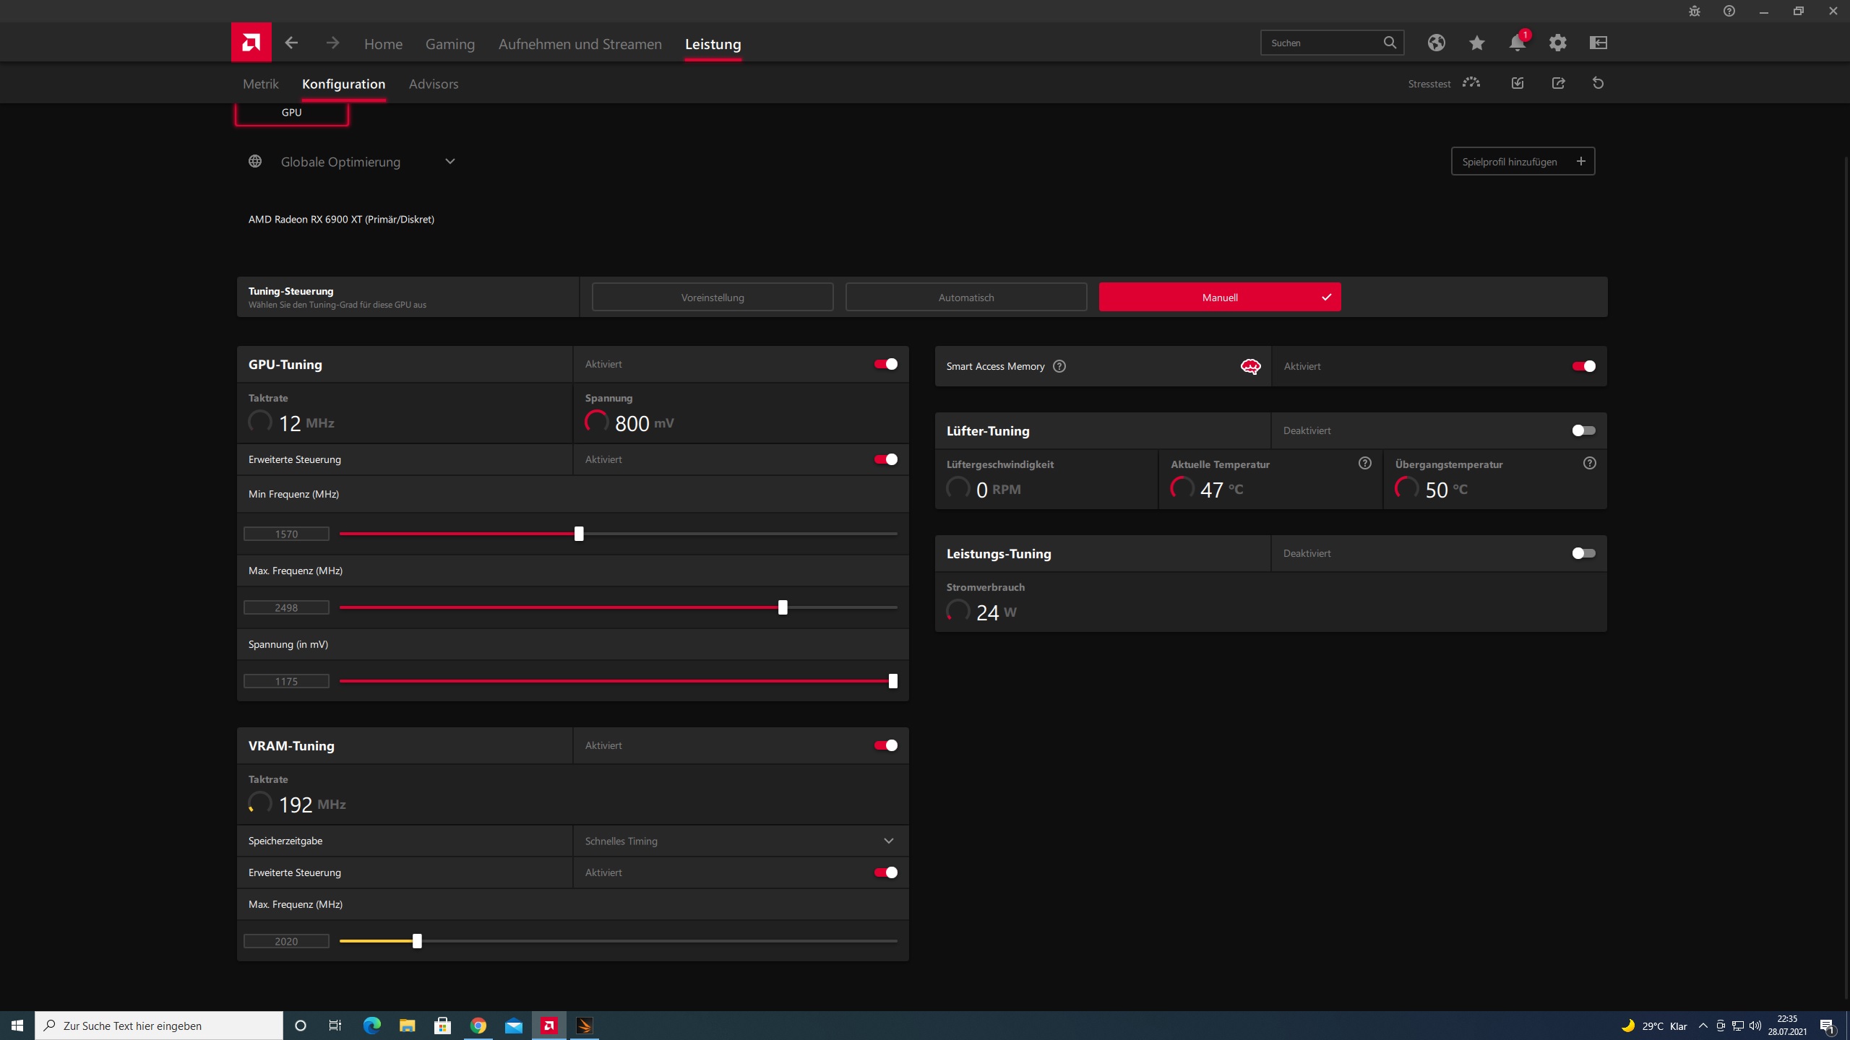
Task: Click the web browser globe icon
Action: coord(1436,43)
